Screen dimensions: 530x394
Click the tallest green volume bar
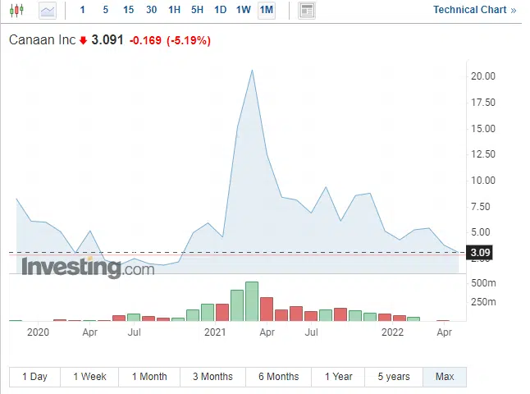pyautogui.click(x=252, y=301)
